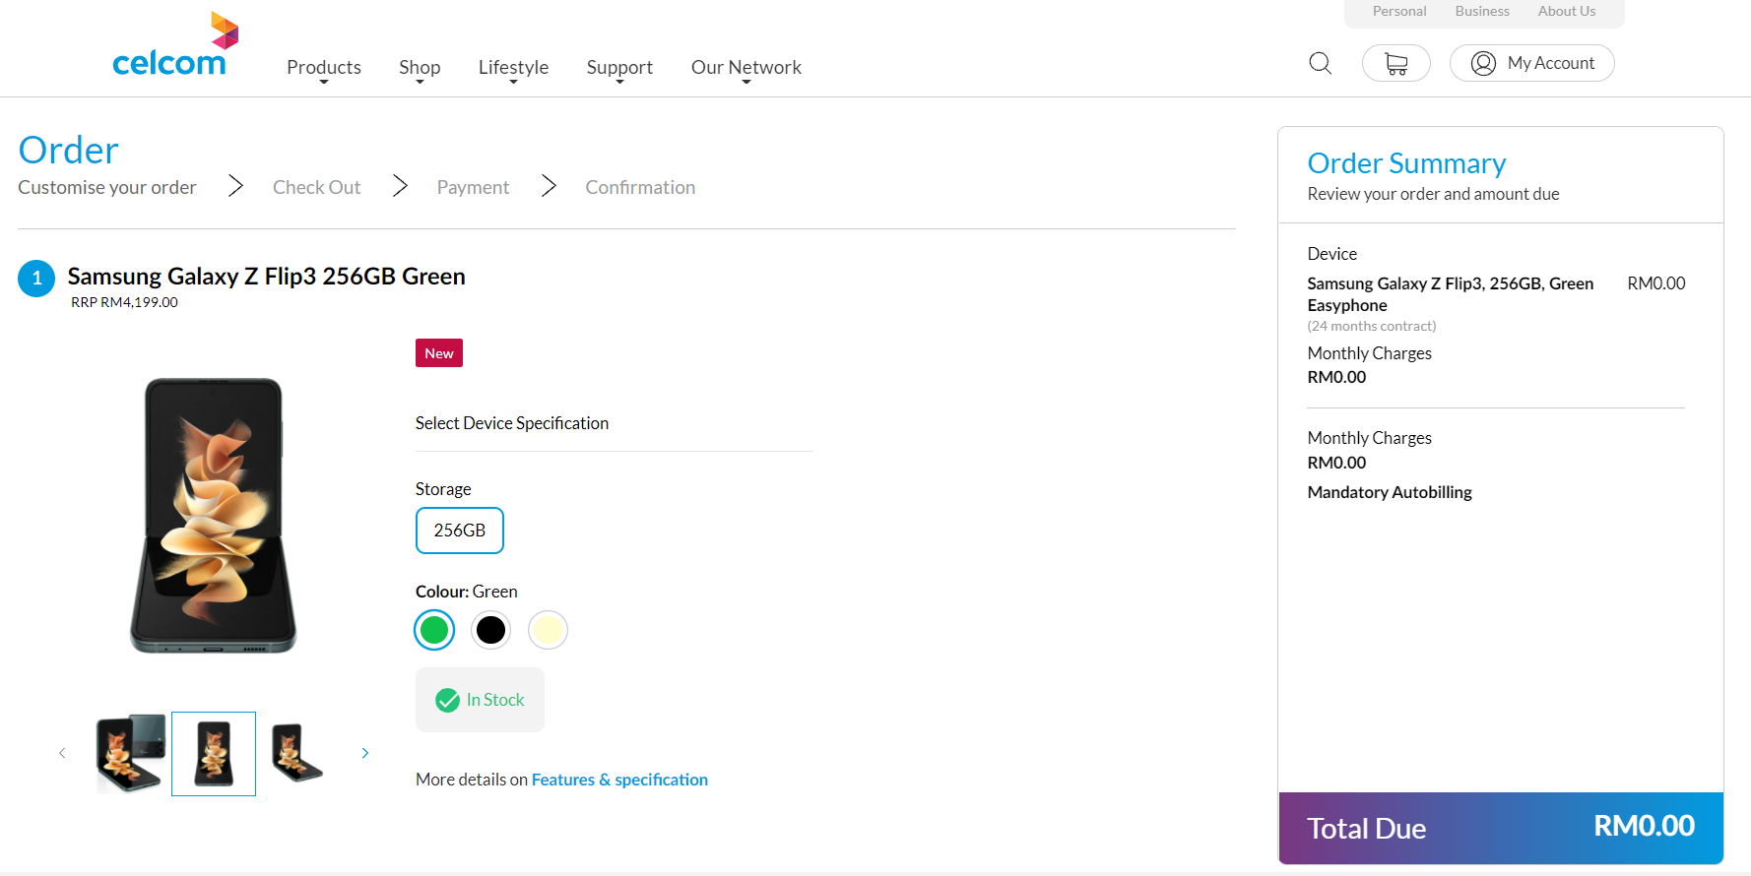Select the front-view phone thumbnail

pos(214,754)
